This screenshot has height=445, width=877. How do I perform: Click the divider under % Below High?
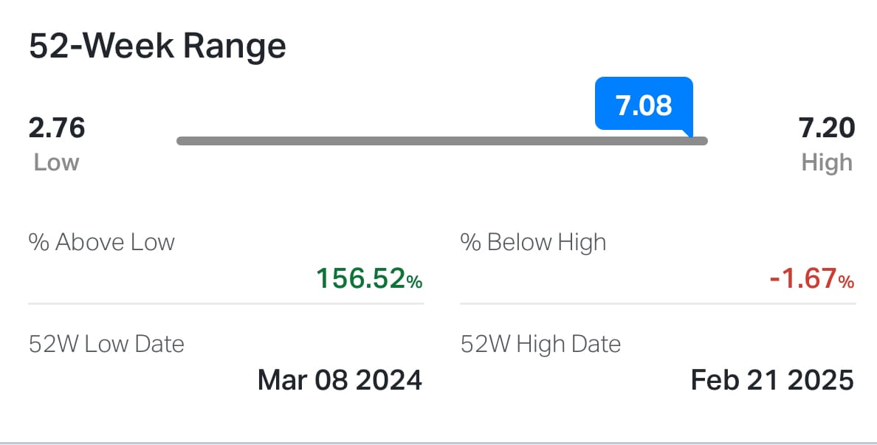658,303
